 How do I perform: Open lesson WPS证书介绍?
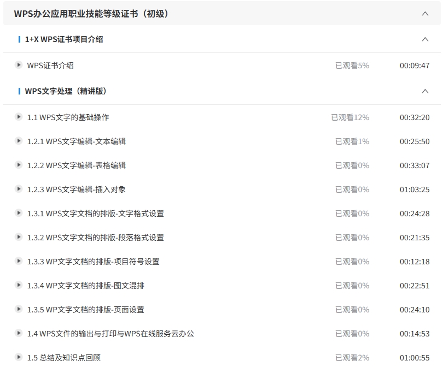50,66
